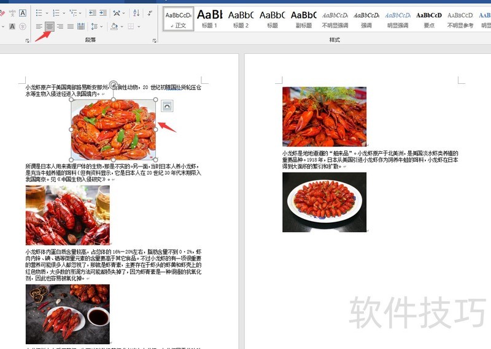Click the bullet list icon
The width and height of the screenshot is (491, 349).
tap(39, 13)
